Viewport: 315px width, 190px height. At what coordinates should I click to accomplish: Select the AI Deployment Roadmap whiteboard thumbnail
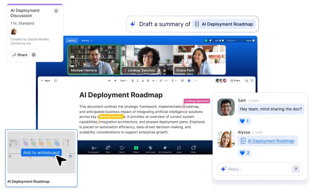coord(41,153)
